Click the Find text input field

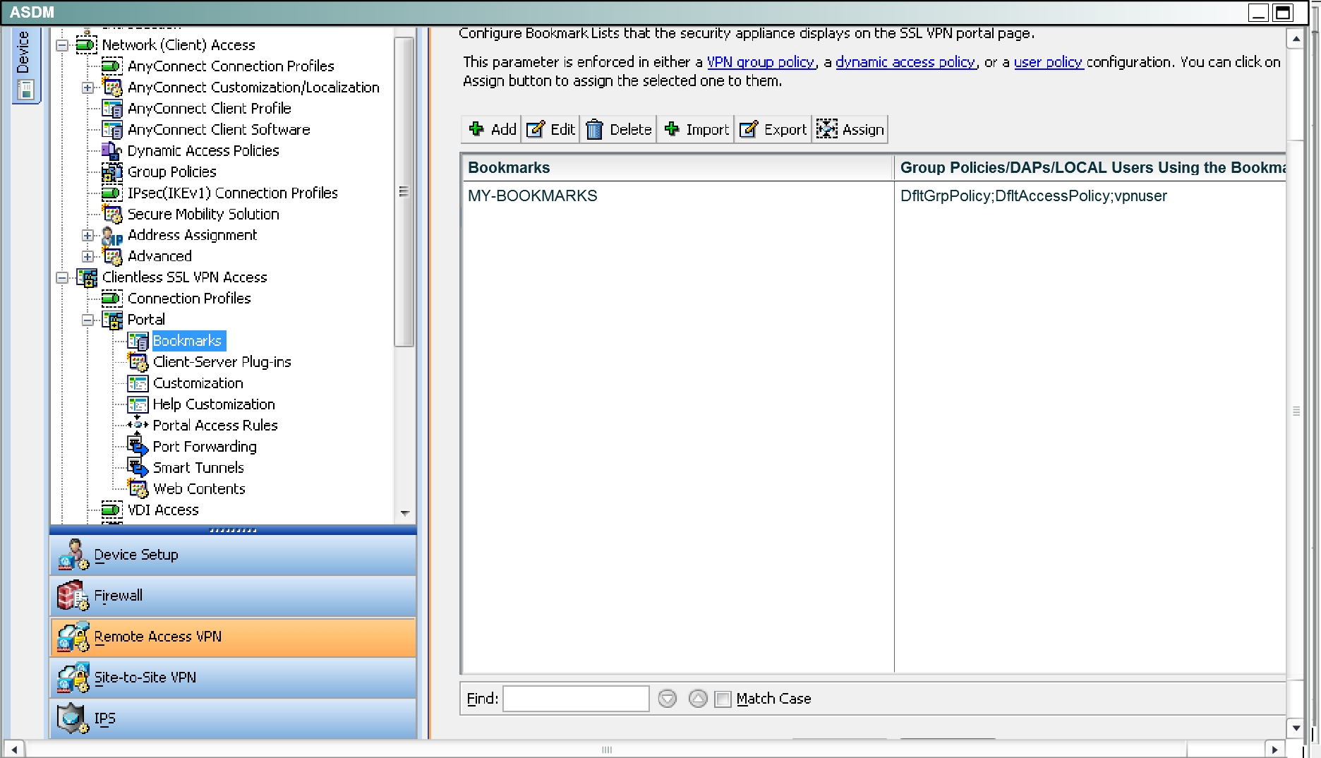point(576,699)
